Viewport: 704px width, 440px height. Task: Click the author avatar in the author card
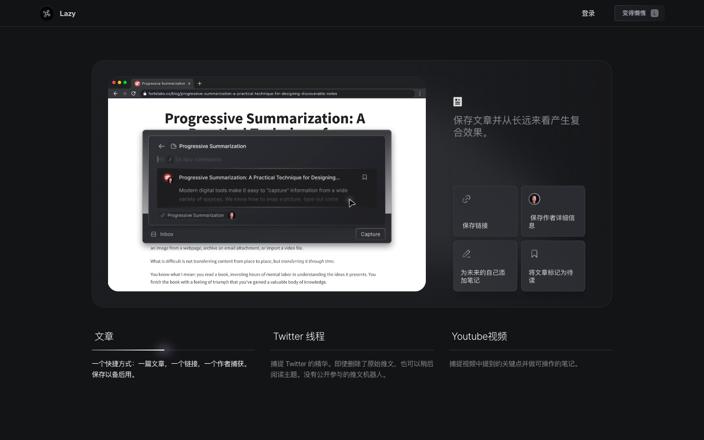[x=534, y=199]
